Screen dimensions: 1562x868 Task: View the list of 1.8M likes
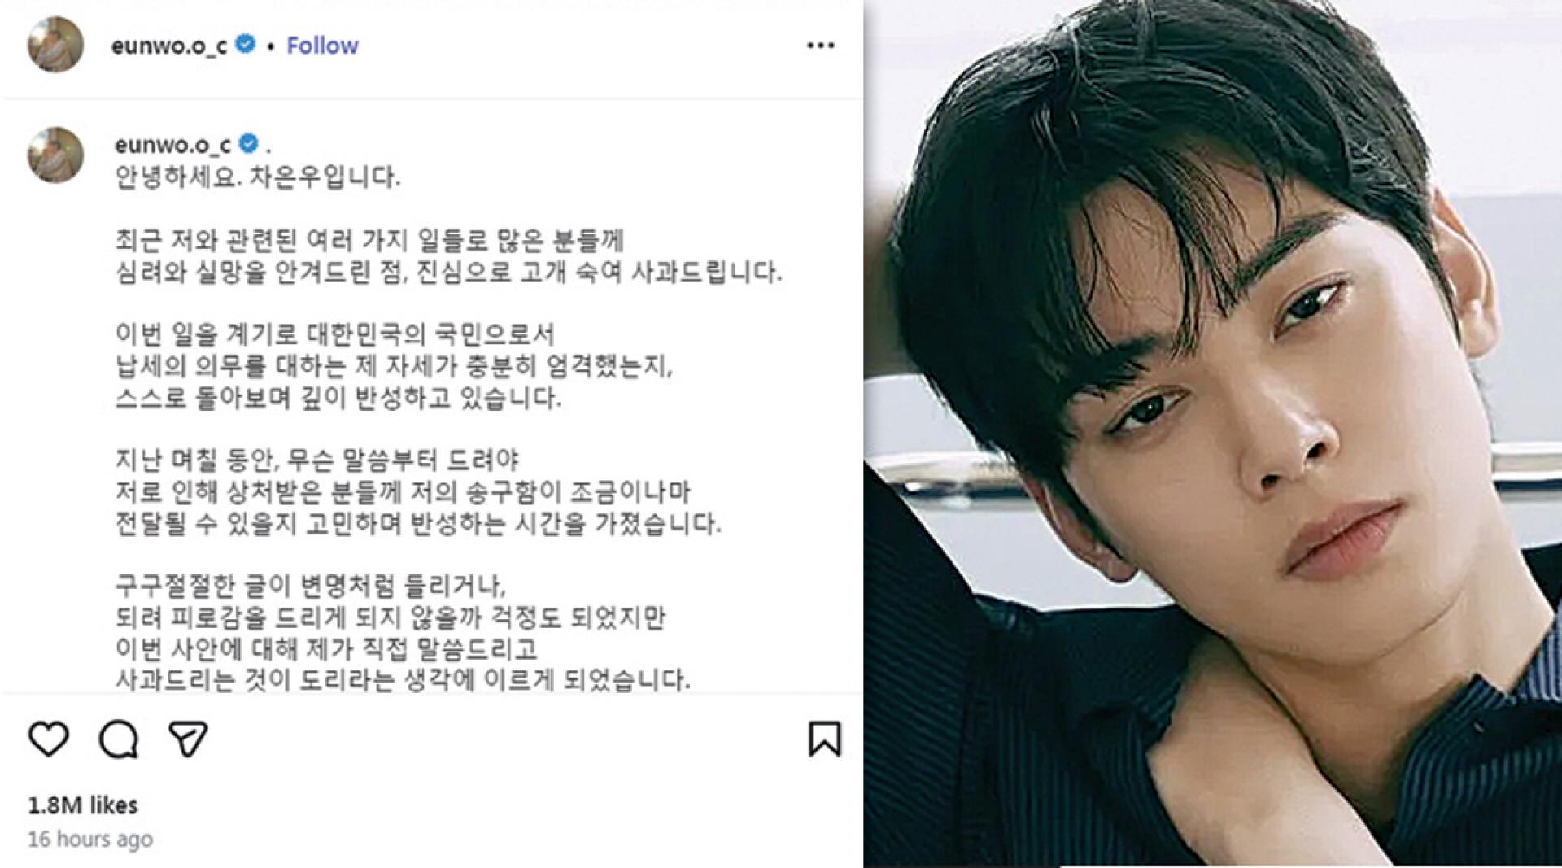pyautogui.click(x=83, y=805)
